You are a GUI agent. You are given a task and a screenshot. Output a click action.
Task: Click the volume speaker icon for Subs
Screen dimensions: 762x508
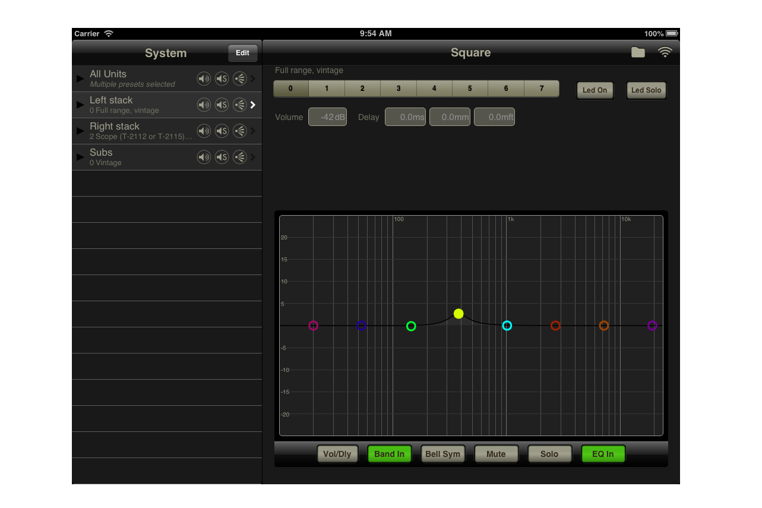coord(204,157)
